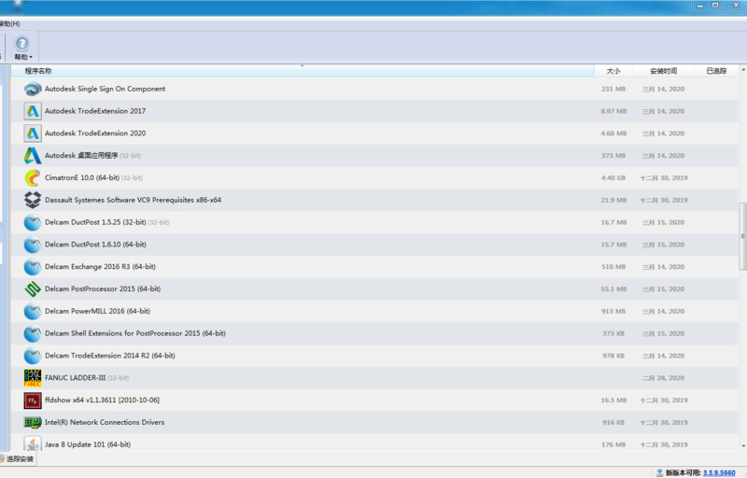The height and width of the screenshot is (478, 747).
Task: Select CimatronE 10.0 (64-bit) name
Action: pos(82,177)
